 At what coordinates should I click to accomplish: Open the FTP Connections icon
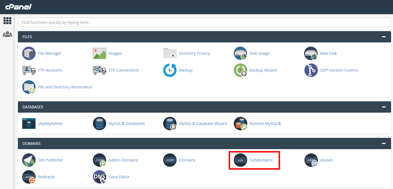click(100, 70)
